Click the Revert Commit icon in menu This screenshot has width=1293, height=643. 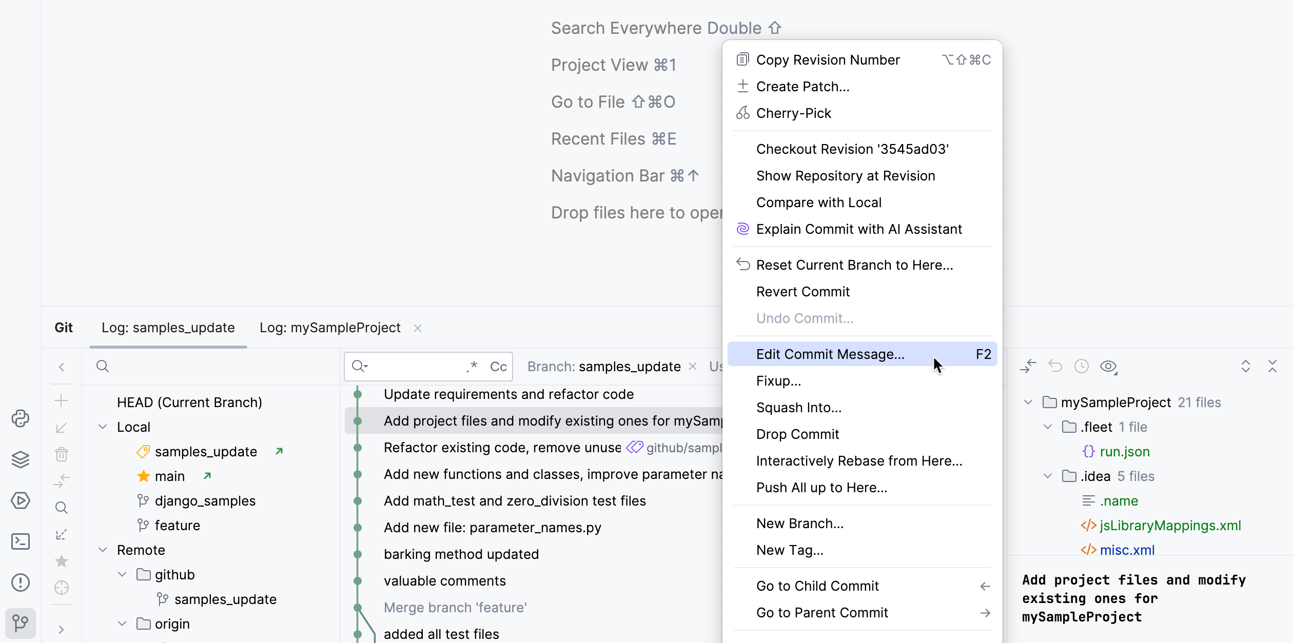[802, 291]
